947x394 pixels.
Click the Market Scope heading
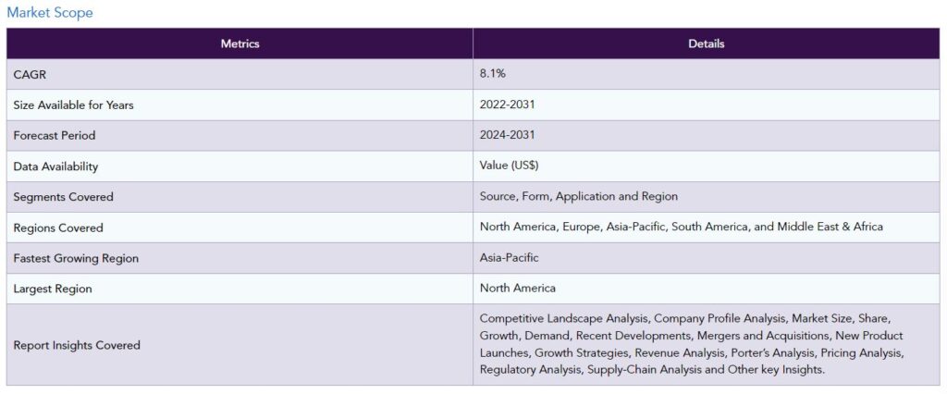50,12
